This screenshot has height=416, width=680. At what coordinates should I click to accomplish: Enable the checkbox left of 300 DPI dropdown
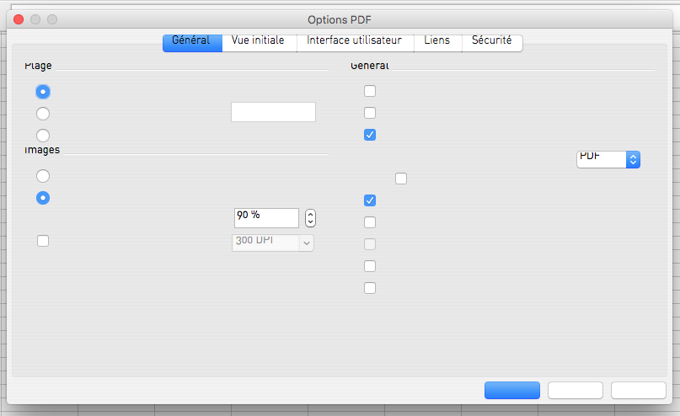43,242
